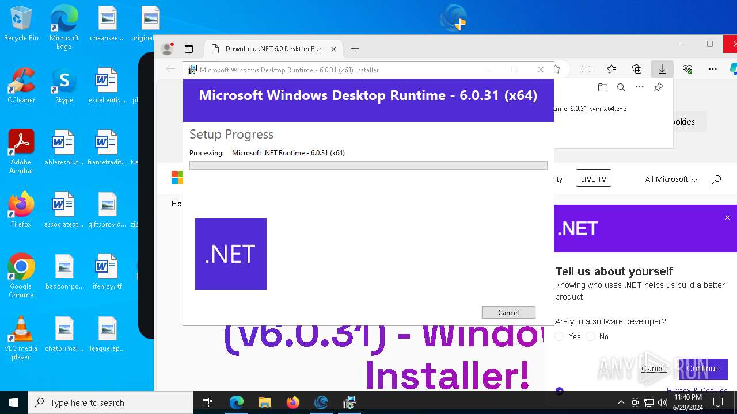The height and width of the screenshot is (414, 737).
Task: Open notification center on taskbar
Action: pyautogui.click(x=718, y=402)
